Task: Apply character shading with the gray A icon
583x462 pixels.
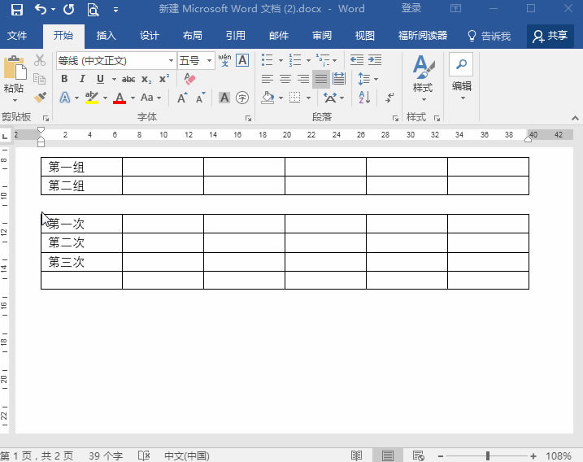Action: click(x=224, y=98)
